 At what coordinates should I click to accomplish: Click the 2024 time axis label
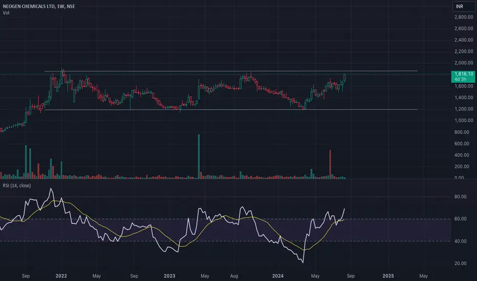click(278, 276)
